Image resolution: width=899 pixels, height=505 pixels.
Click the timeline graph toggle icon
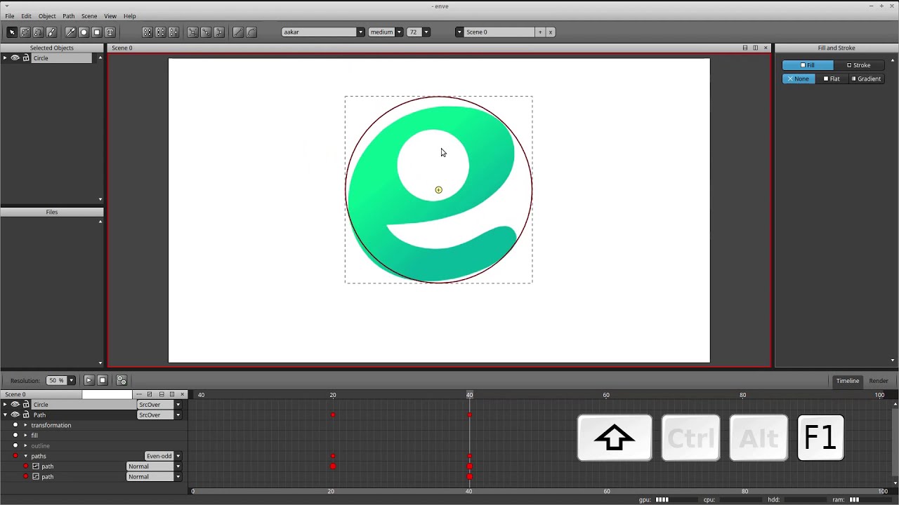[x=150, y=394]
